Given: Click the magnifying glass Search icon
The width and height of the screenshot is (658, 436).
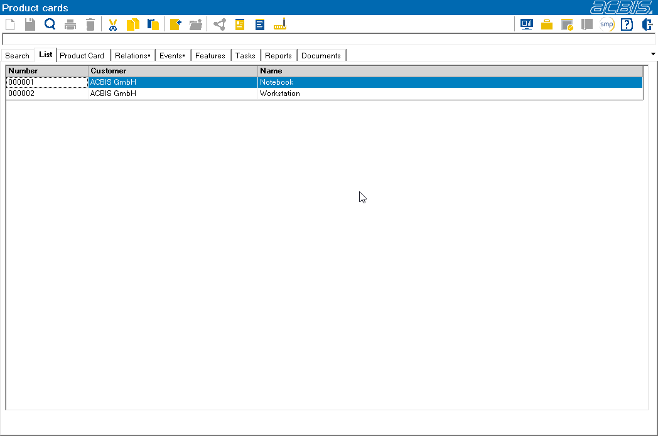Looking at the screenshot, I should (50, 24).
